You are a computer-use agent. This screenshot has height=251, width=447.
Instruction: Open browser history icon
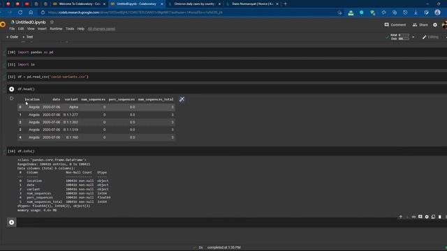point(405,13)
